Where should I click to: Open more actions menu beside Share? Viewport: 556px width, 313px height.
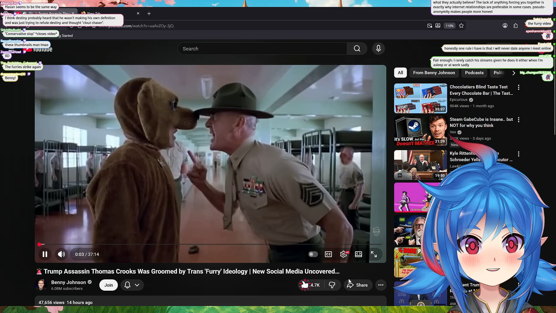pos(381,285)
